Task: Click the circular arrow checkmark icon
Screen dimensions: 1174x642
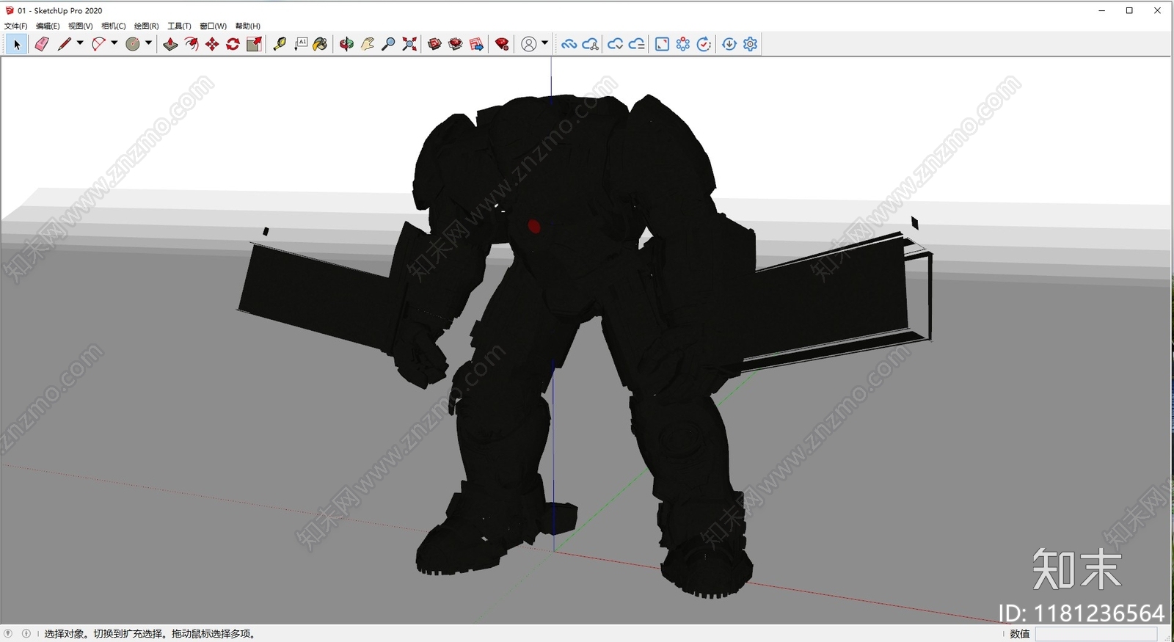Action: click(x=704, y=44)
